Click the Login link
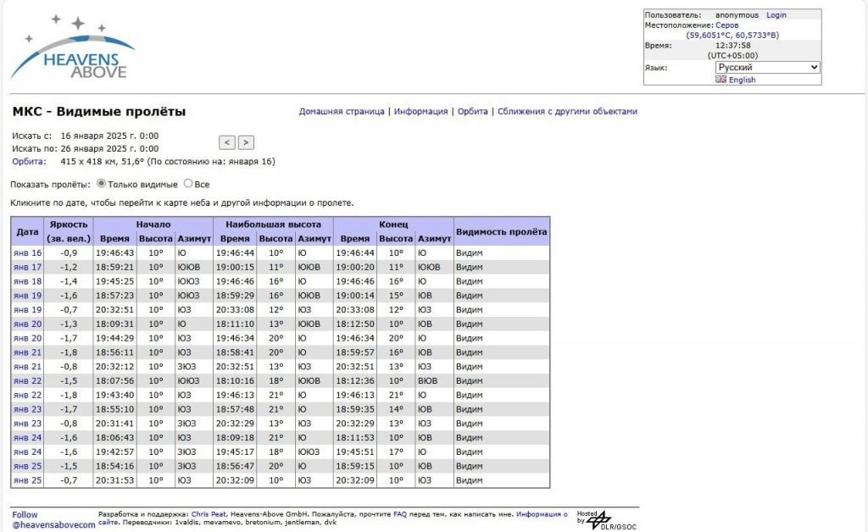The image size is (868, 532). [x=776, y=14]
